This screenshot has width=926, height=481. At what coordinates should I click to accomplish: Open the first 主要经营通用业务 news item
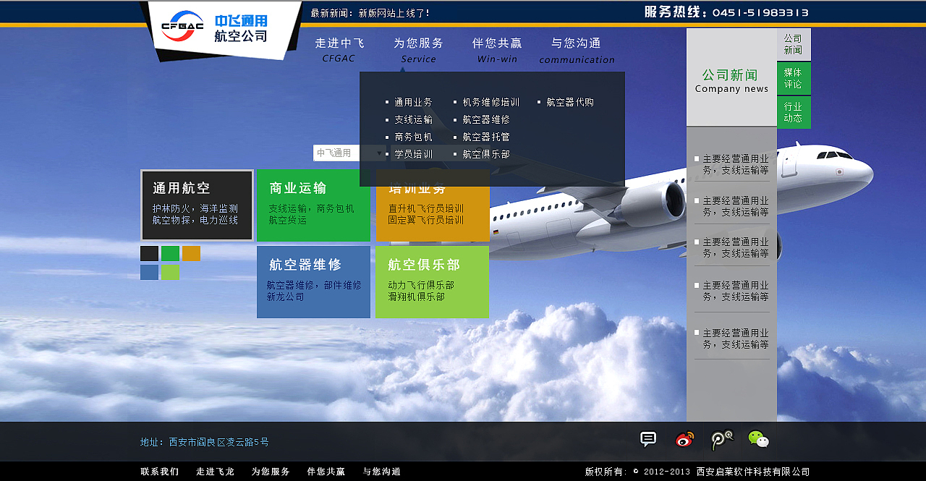click(732, 164)
